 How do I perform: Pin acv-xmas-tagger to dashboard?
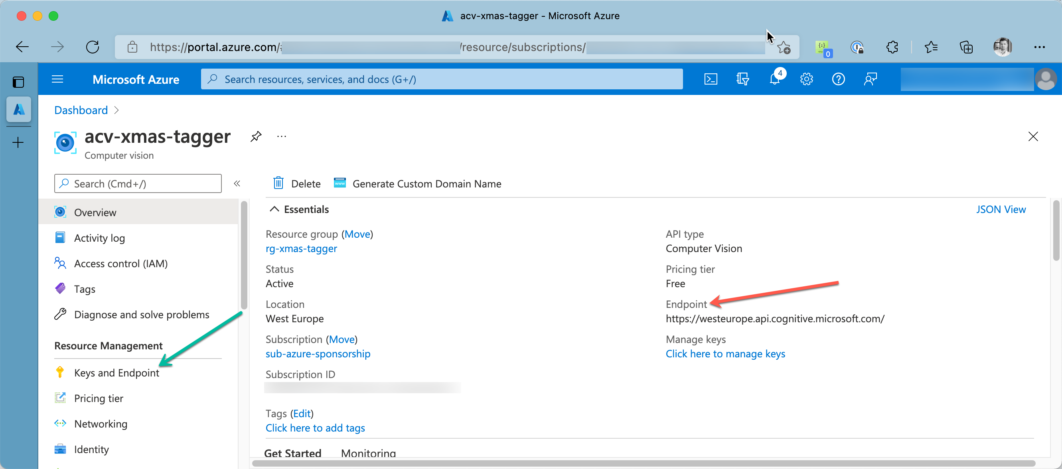pos(256,136)
